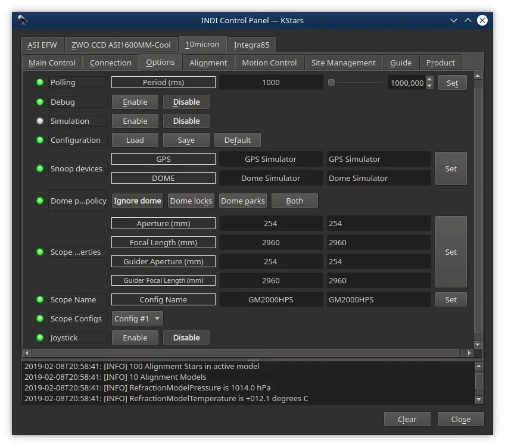Switch to the ASI EFW device tab

[x=42, y=45]
